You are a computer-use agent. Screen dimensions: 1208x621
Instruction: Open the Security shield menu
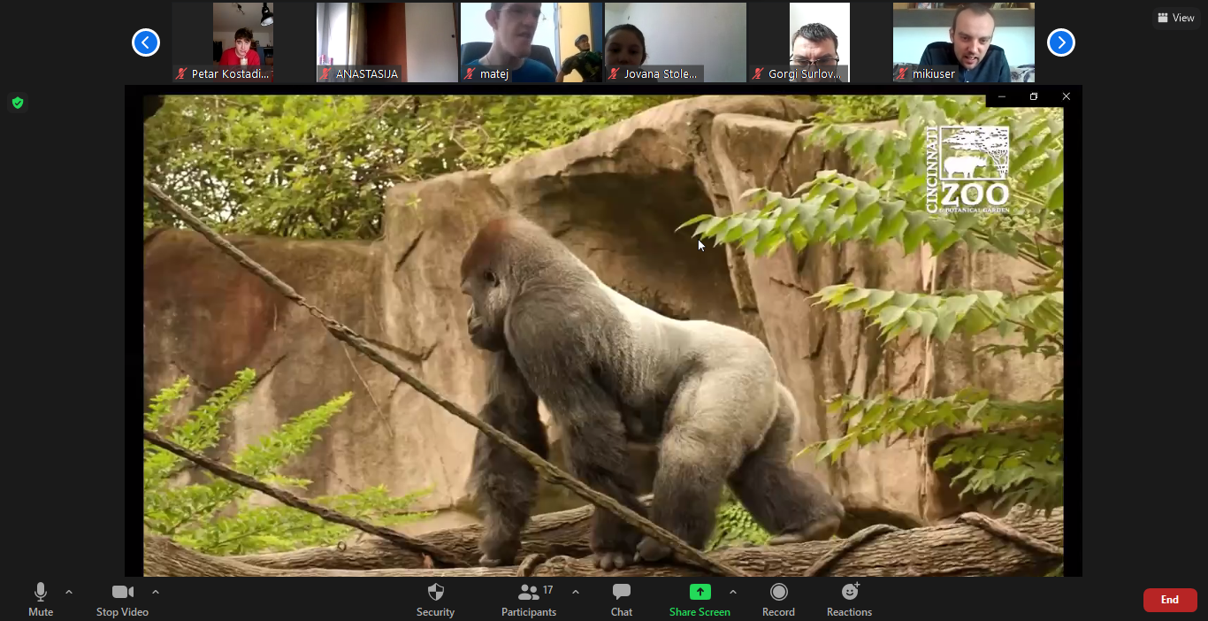coord(435,599)
